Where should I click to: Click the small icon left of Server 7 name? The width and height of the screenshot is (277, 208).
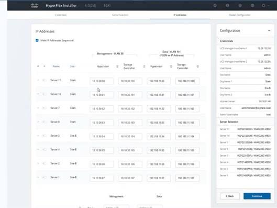[x=44, y=108]
